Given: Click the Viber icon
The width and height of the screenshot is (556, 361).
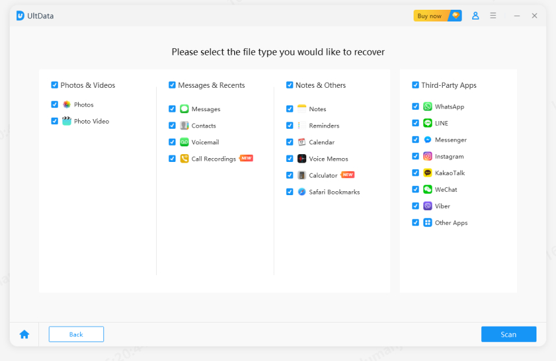Looking at the screenshot, I should pyautogui.click(x=428, y=206).
